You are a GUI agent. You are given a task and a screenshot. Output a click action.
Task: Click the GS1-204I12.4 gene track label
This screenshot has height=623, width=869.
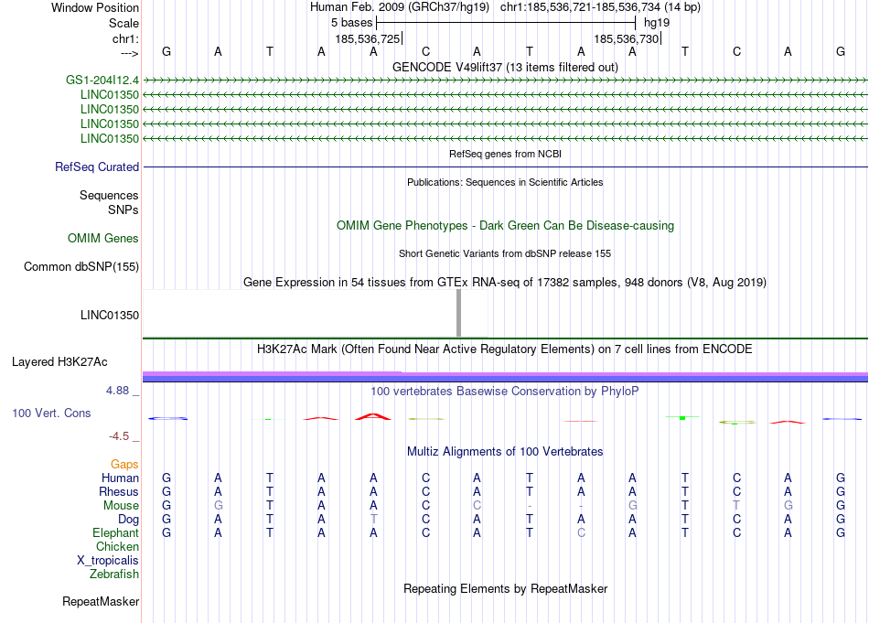(102, 80)
